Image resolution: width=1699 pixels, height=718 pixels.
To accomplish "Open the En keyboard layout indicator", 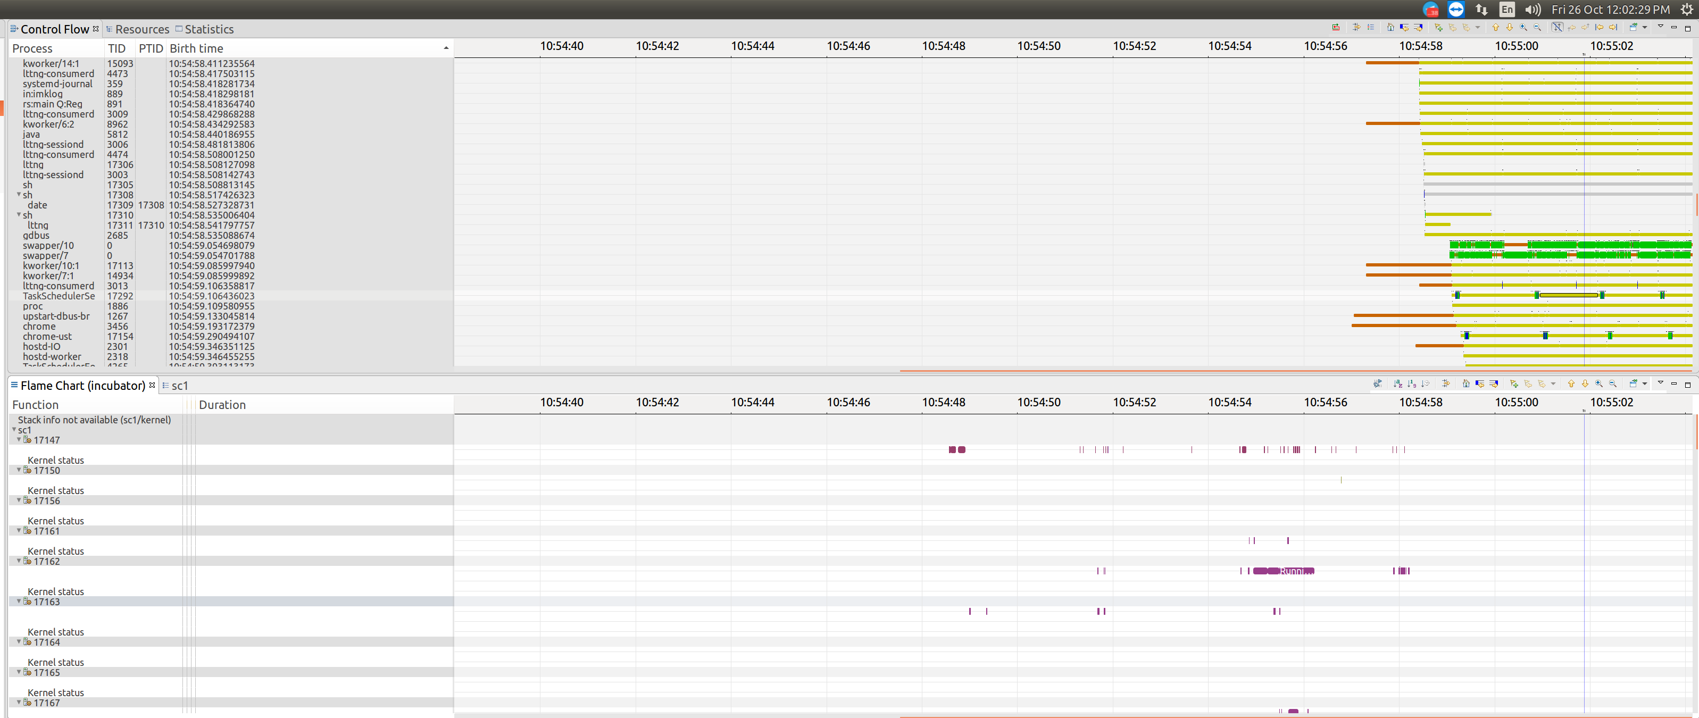I will tap(1507, 9).
